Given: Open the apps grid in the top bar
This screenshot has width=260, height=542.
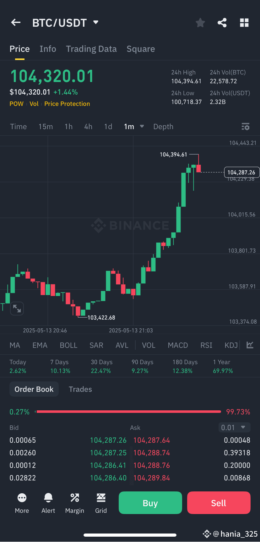Looking at the screenshot, I should pyautogui.click(x=244, y=22).
